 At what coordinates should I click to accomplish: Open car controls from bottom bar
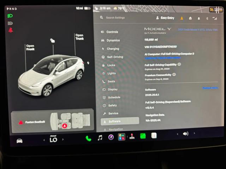pyautogui.click(x=19, y=141)
